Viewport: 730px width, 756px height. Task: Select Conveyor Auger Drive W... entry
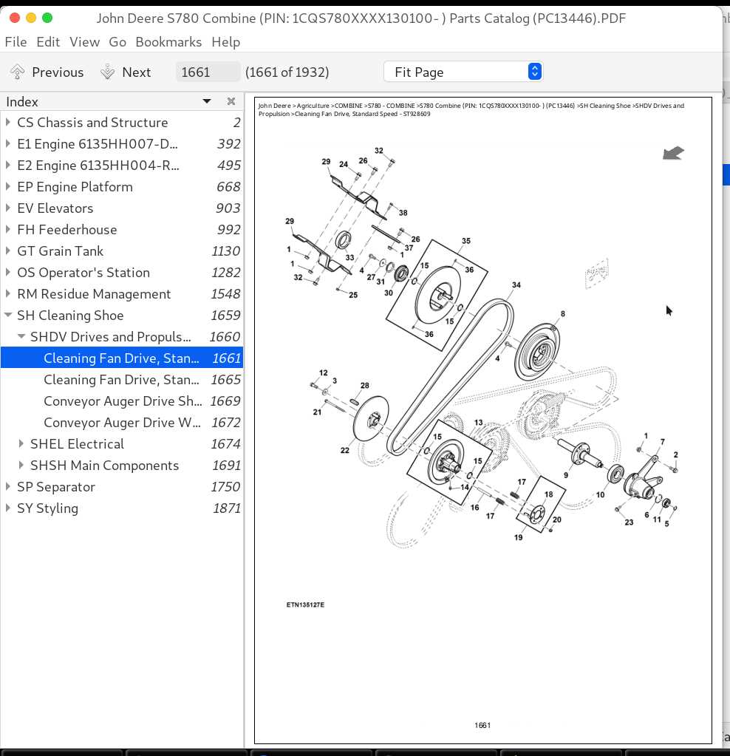point(122,423)
